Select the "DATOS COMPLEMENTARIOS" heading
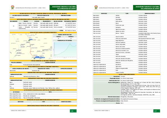Viewport: 167px width, 118px height. (x=127, y=74)
